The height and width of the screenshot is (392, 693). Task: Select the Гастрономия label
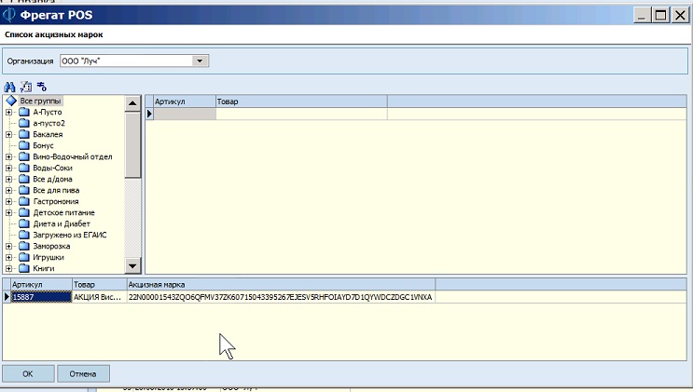coord(56,202)
